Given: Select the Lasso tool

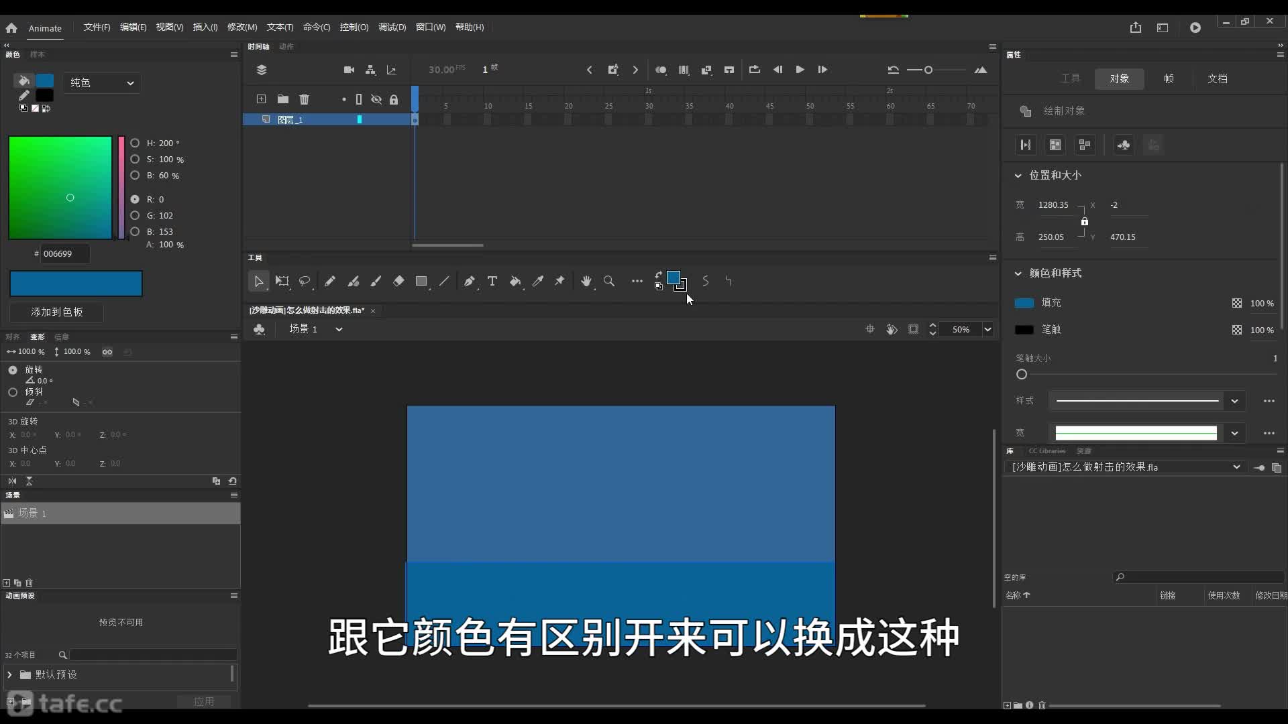Looking at the screenshot, I should [x=305, y=282].
